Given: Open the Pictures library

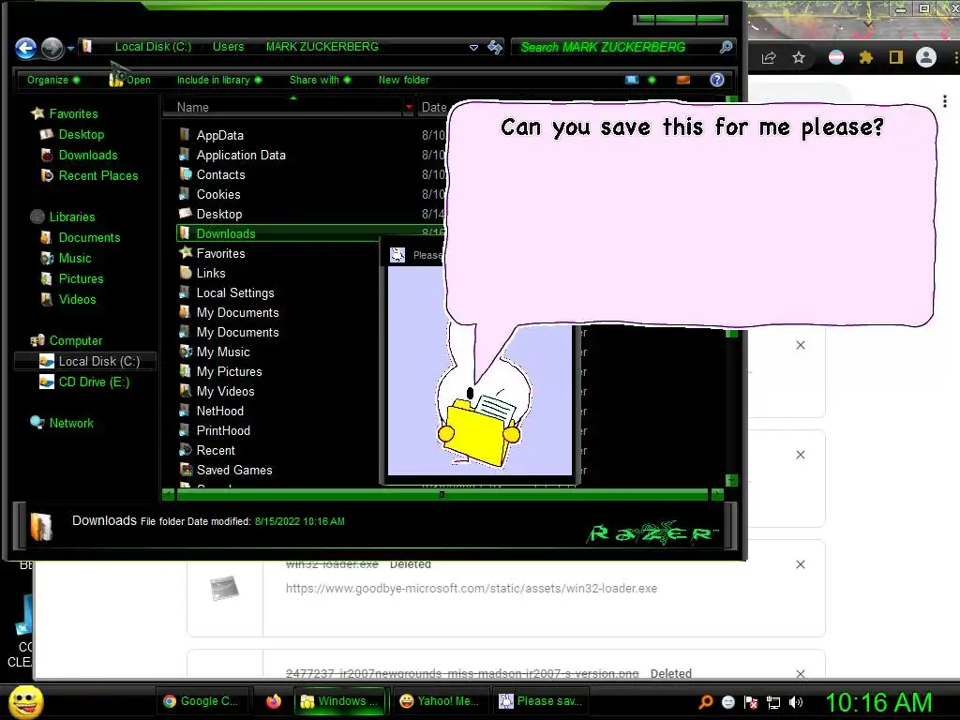Looking at the screenshot, I should (x=81, y=279).
